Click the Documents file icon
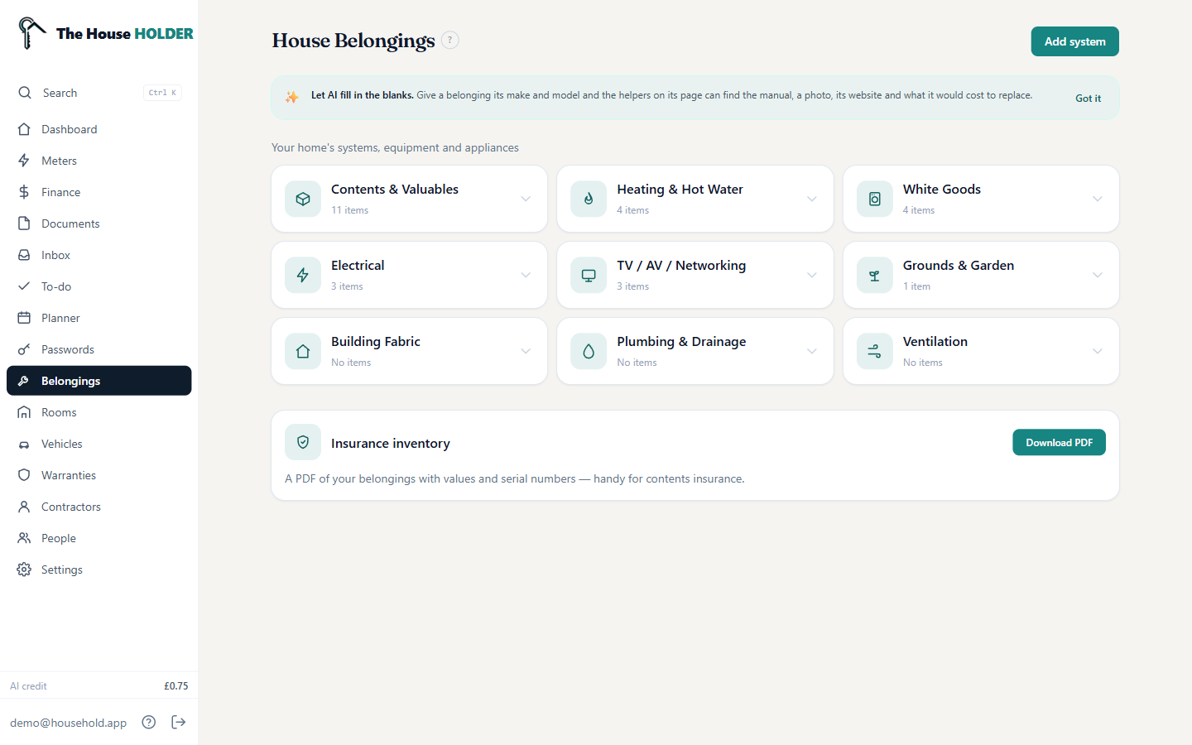This screenshot has height=745, width=1192. pos(24,223)
